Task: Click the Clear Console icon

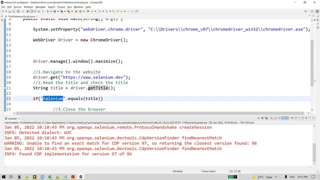Action: 271,118
